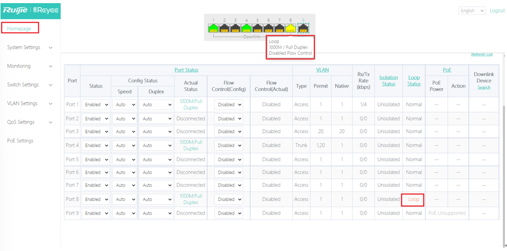Image resolution: width=507 pixels, height=251 pixels.
Task: Click the port 6 icon in the panel
Action: [x=268, y=28]
